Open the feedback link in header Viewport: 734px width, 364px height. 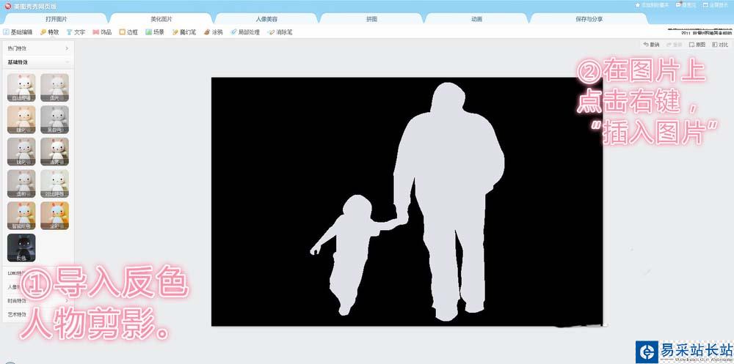[686, 4]
